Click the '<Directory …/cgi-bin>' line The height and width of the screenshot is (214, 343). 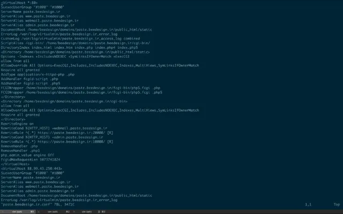pos(64,101)
